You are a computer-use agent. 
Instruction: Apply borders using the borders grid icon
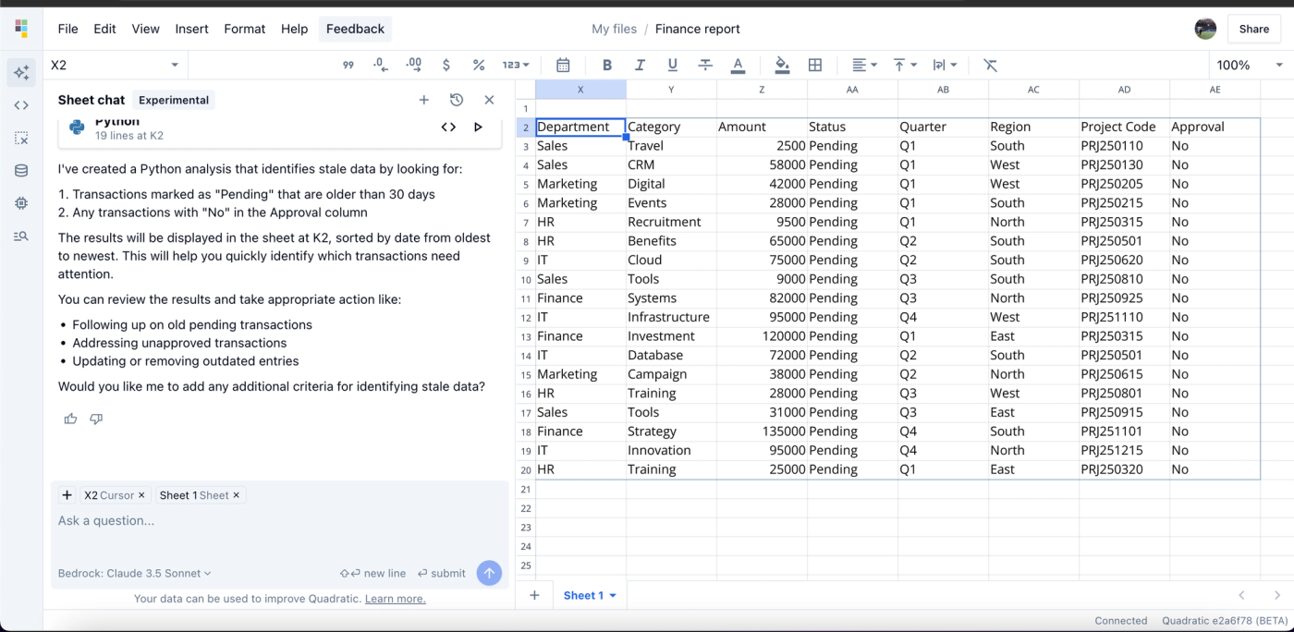coord(814,65)
